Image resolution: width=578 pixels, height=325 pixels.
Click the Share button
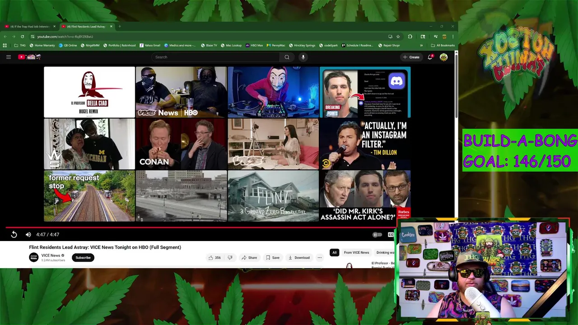pyautogui.click(x=249, y=258)
